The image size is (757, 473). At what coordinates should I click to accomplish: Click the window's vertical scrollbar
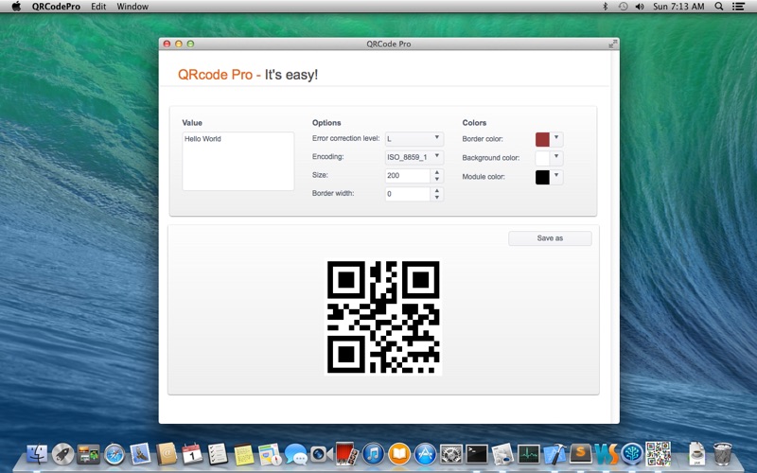coord(614,236)
